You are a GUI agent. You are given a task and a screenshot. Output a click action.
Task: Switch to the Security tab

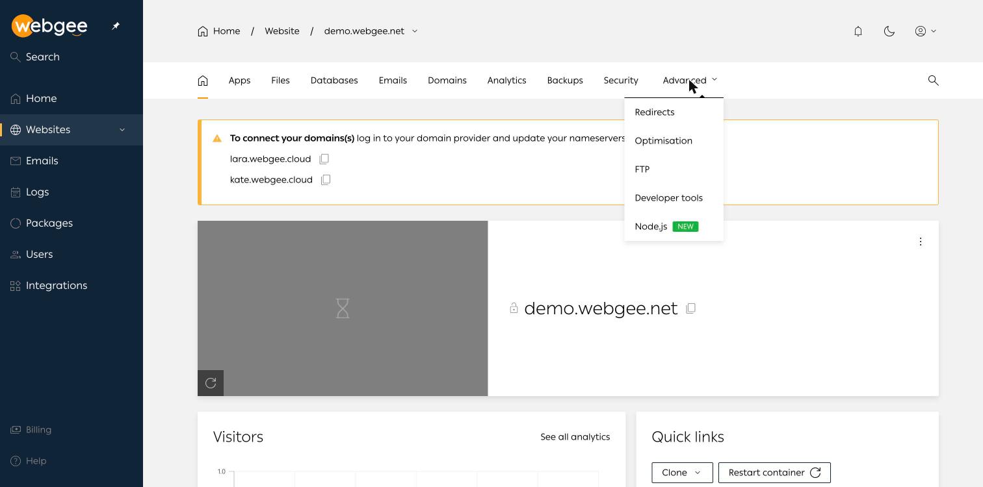tap(621, 81)
